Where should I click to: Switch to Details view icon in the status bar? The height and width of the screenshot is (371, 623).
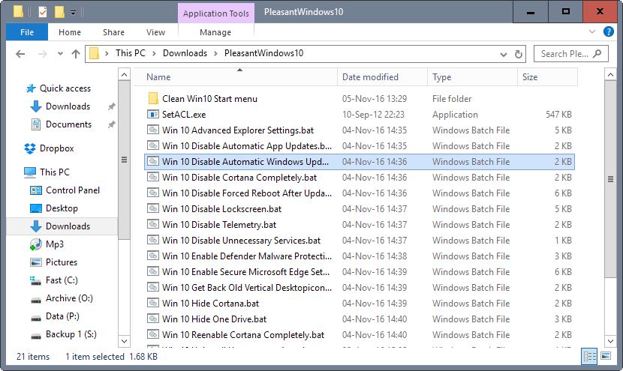(590, 356)
